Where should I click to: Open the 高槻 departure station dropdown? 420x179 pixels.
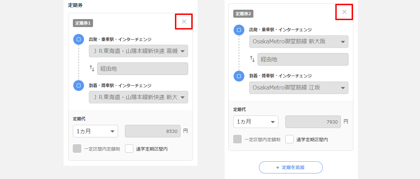pyautogui.click(x=138, y=51)
